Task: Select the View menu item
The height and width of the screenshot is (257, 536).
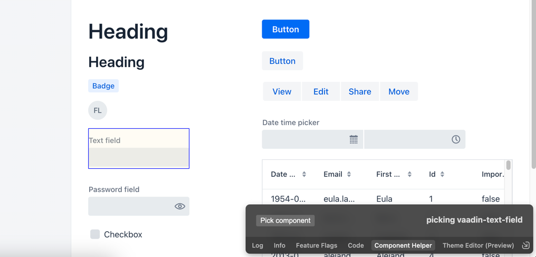Action: coord(282,92)
